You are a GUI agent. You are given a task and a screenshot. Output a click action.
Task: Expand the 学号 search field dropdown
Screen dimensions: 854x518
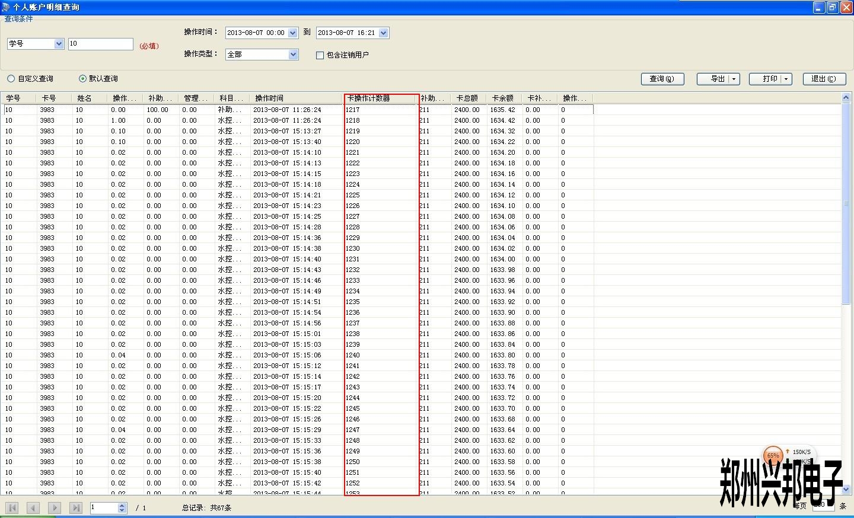[x=59, y=44]
